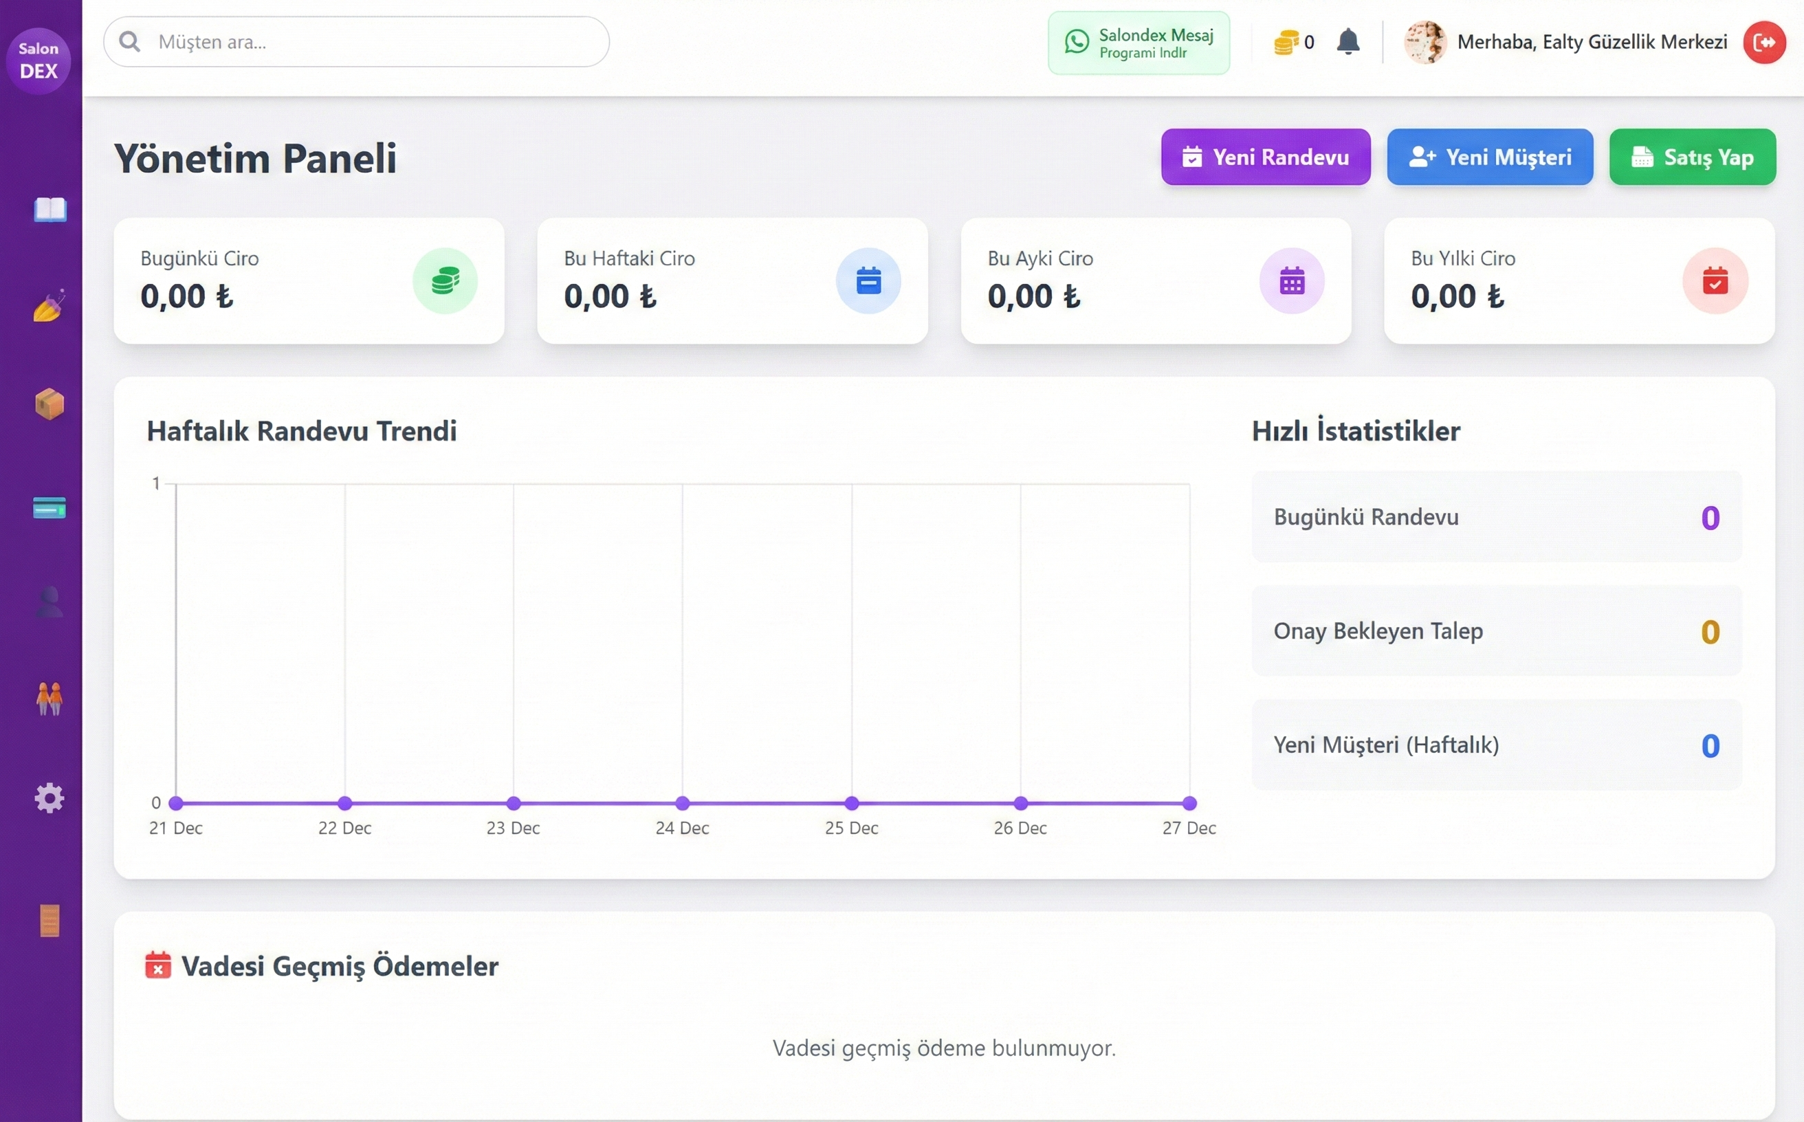The height and width of the screenshot is (1122, 1804).
Task: Click the SalonDEX logo in the sidebar
Action: pos(38,60)
